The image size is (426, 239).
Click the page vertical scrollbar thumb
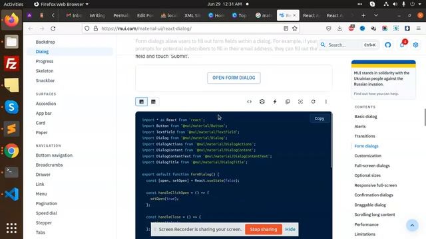click(425, 118)
